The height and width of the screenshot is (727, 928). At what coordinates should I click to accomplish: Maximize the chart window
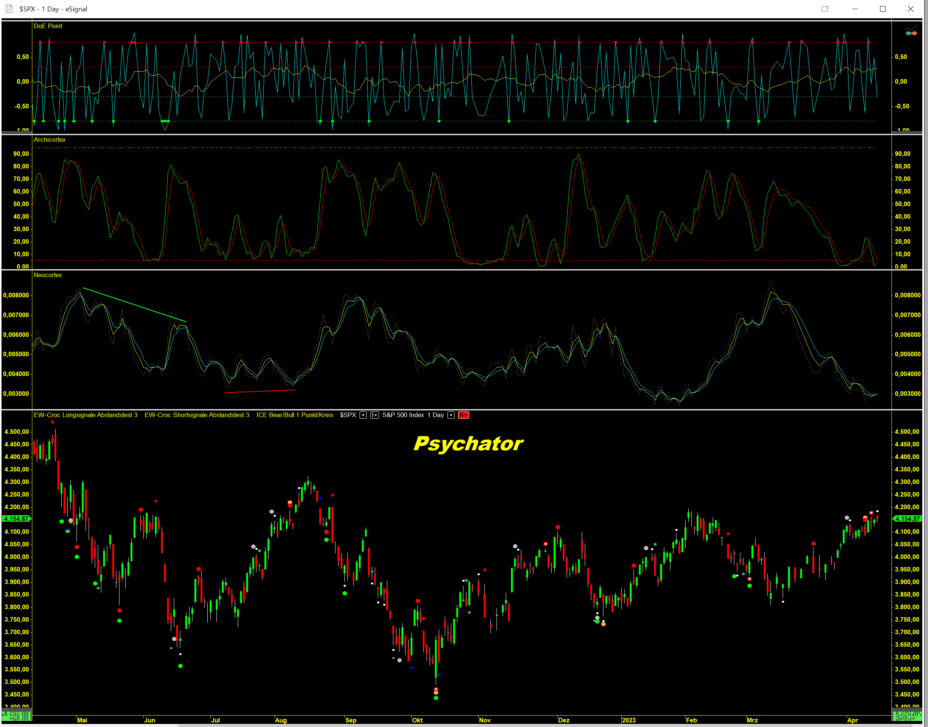(882, 9)
